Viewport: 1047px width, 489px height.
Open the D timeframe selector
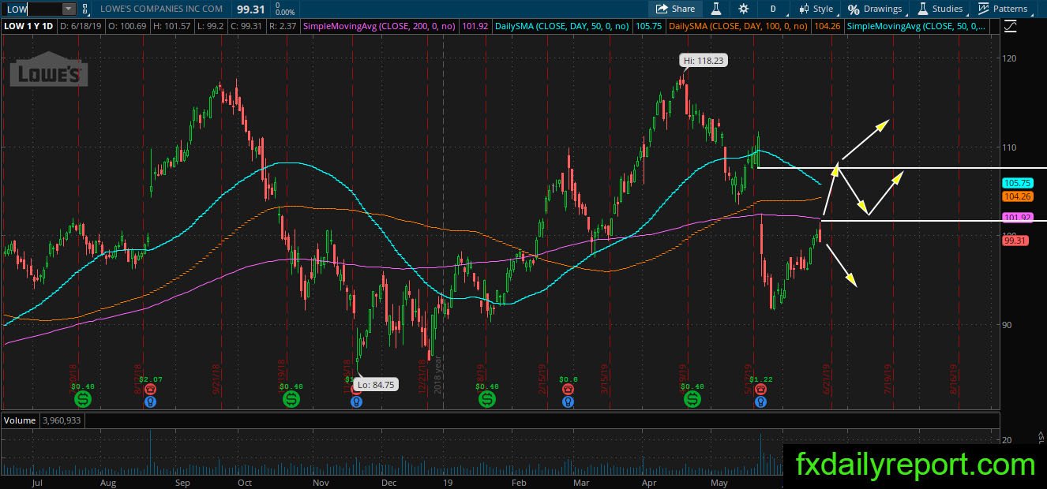click(773, 9)
